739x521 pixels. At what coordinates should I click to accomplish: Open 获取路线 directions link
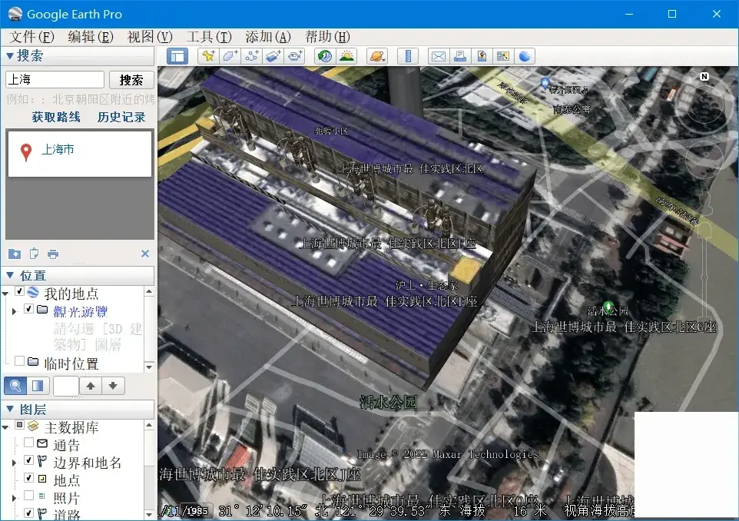pyautogui.click(x=56, y=117)
